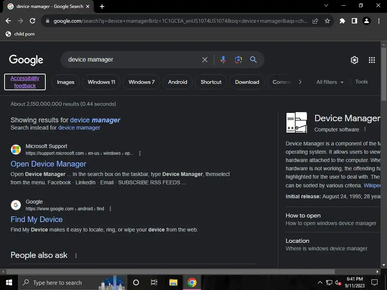The width and height of the screenshot is (387, 290).
Task: Bookmark this page with the star icon
Action: (327, 21)
